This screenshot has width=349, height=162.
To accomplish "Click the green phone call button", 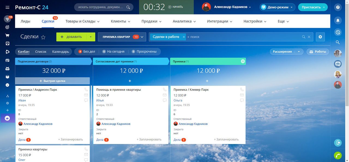I will [338, 155].
